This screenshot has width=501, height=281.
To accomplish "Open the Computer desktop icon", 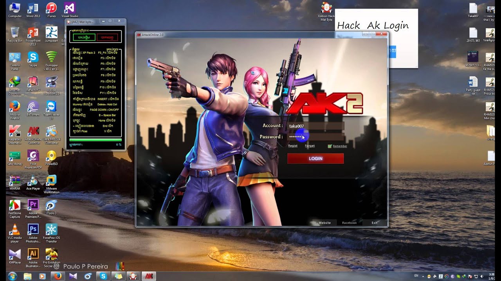I will coord(15,10).
